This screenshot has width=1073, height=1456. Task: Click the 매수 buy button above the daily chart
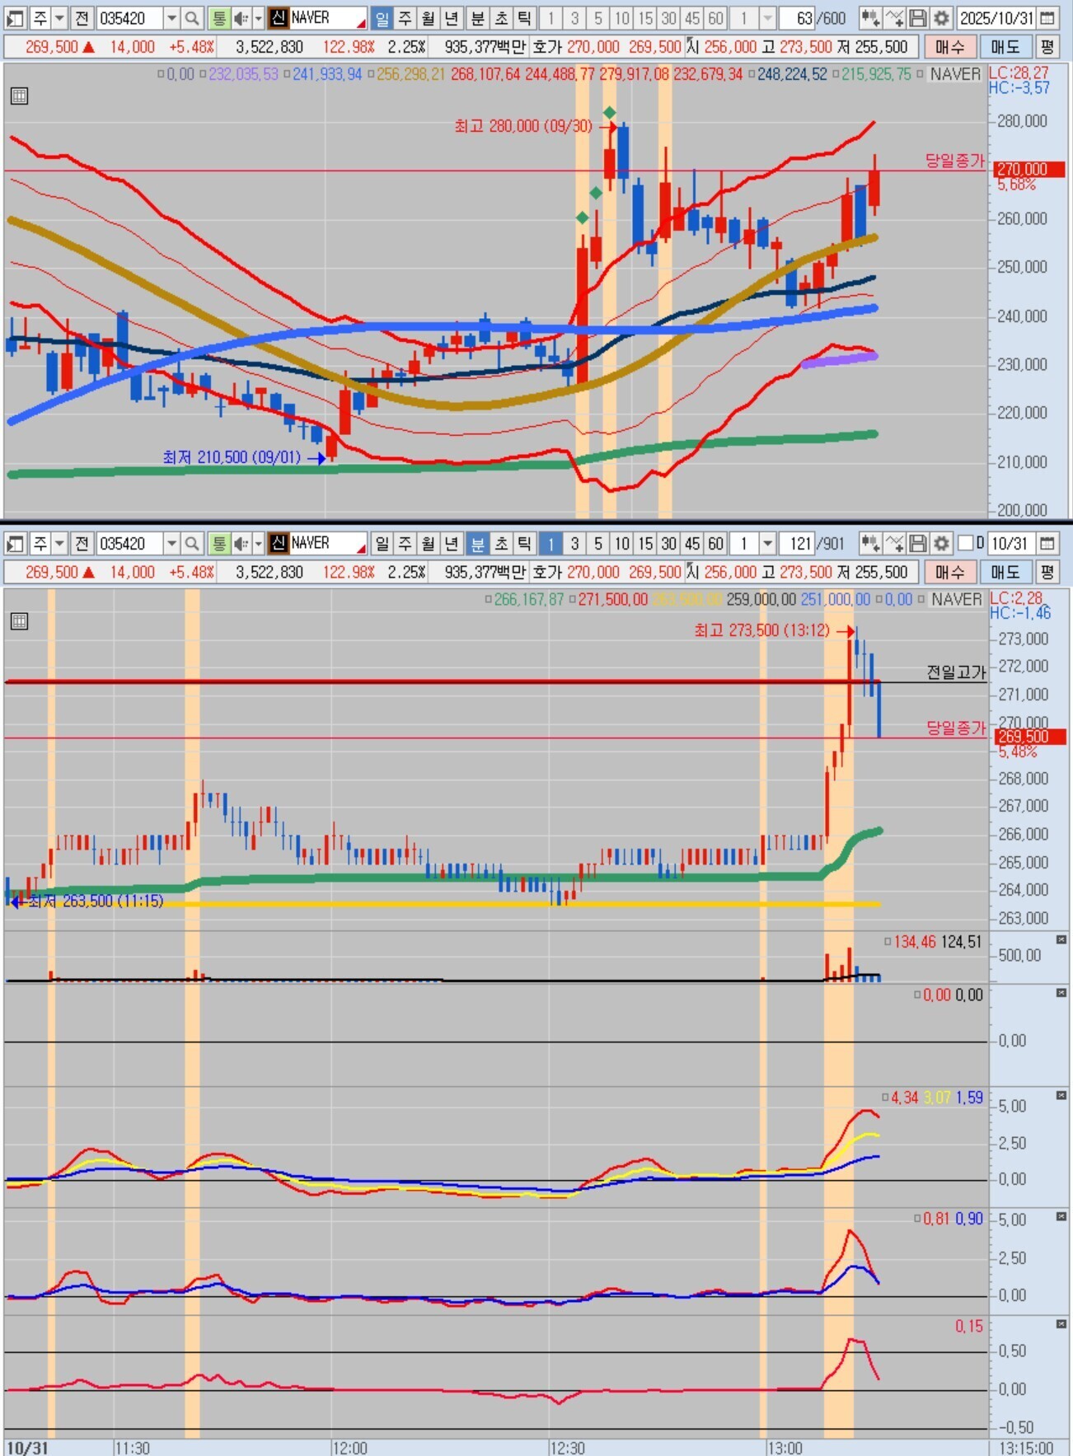click(949, 47)
